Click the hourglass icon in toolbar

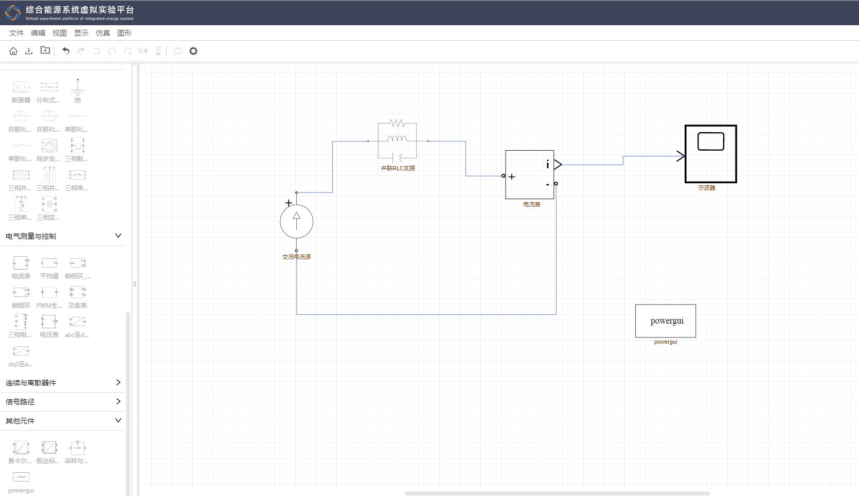[x=158, y=51]
